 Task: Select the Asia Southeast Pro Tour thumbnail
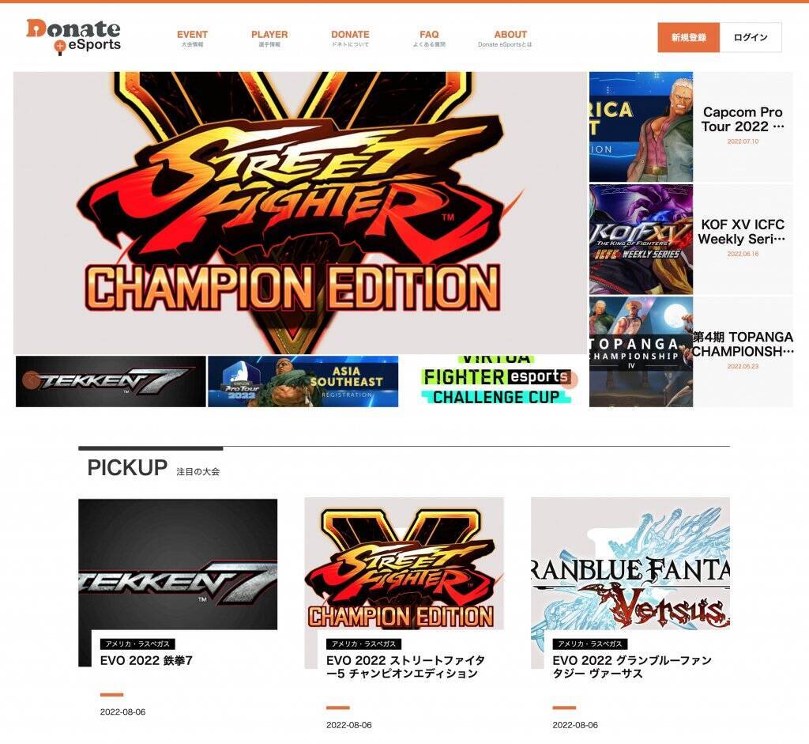point(303,382)
